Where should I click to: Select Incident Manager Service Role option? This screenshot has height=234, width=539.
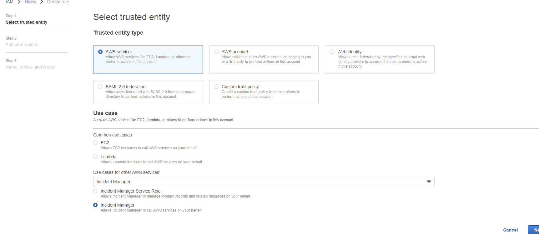95,191
